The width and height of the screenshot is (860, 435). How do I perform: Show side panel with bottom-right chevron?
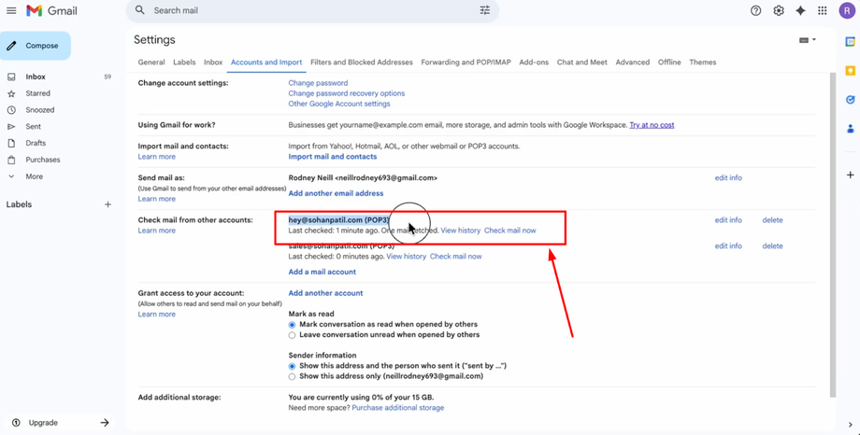pos(850,425)
